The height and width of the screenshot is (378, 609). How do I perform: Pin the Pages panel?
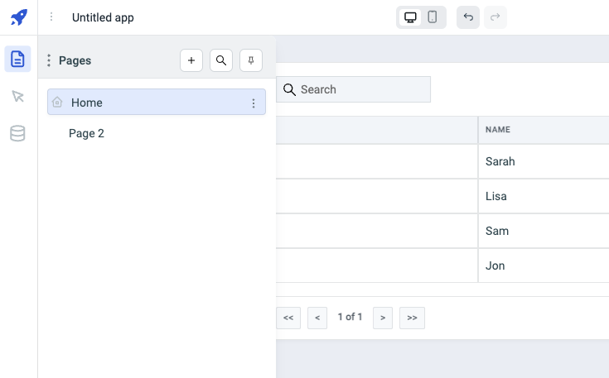pyautogui.click(x=251, y=60)
